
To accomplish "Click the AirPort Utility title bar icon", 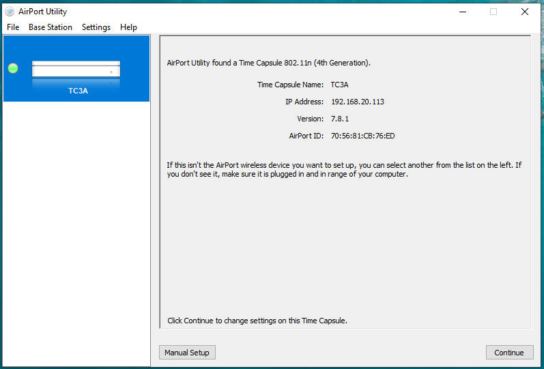I will click(x=10, y=12).
